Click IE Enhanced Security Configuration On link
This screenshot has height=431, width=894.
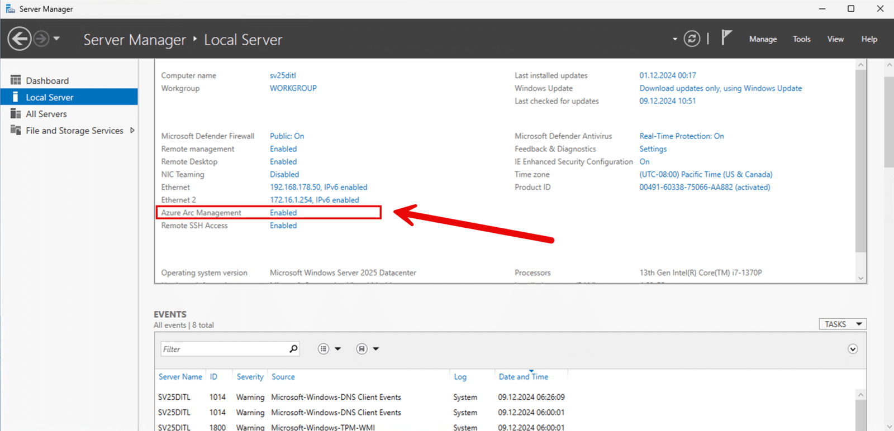coord(644,162)
